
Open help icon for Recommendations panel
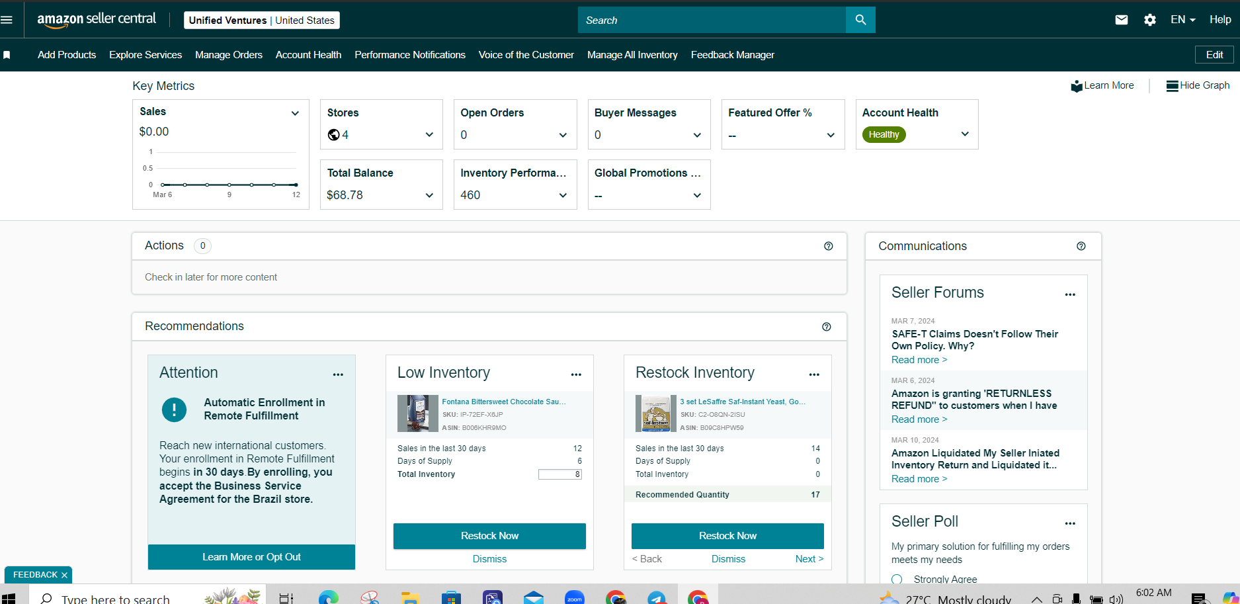(x=827, y=327)
